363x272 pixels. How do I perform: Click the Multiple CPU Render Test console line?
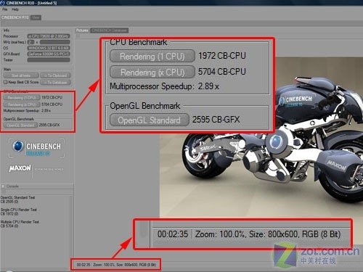[x=20, y=222]
